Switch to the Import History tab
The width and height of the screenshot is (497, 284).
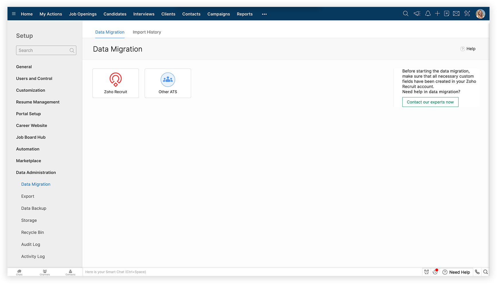click(x=147, y=32)
